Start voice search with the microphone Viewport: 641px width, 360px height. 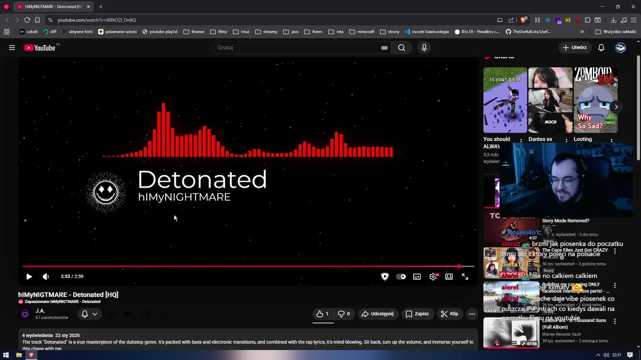[424, 47]
